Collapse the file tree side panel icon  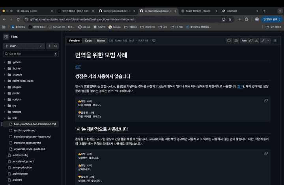coord(6,37)
